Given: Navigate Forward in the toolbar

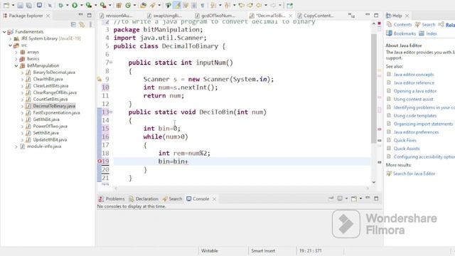Looking at the screenshot, I should click(x=273, y=5).
